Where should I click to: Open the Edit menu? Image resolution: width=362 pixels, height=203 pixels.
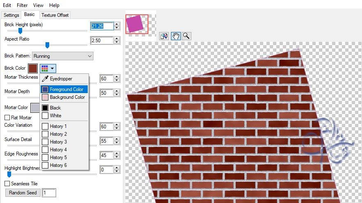[x=7, y=5]
